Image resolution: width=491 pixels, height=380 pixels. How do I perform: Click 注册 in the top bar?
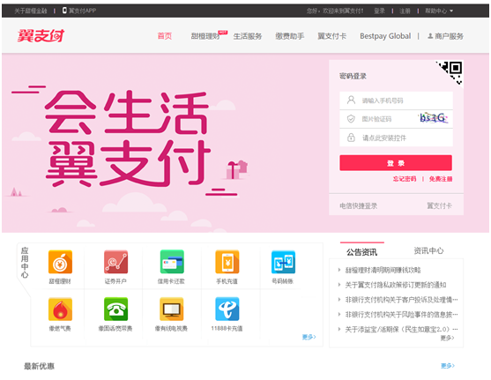coord(405,11)
